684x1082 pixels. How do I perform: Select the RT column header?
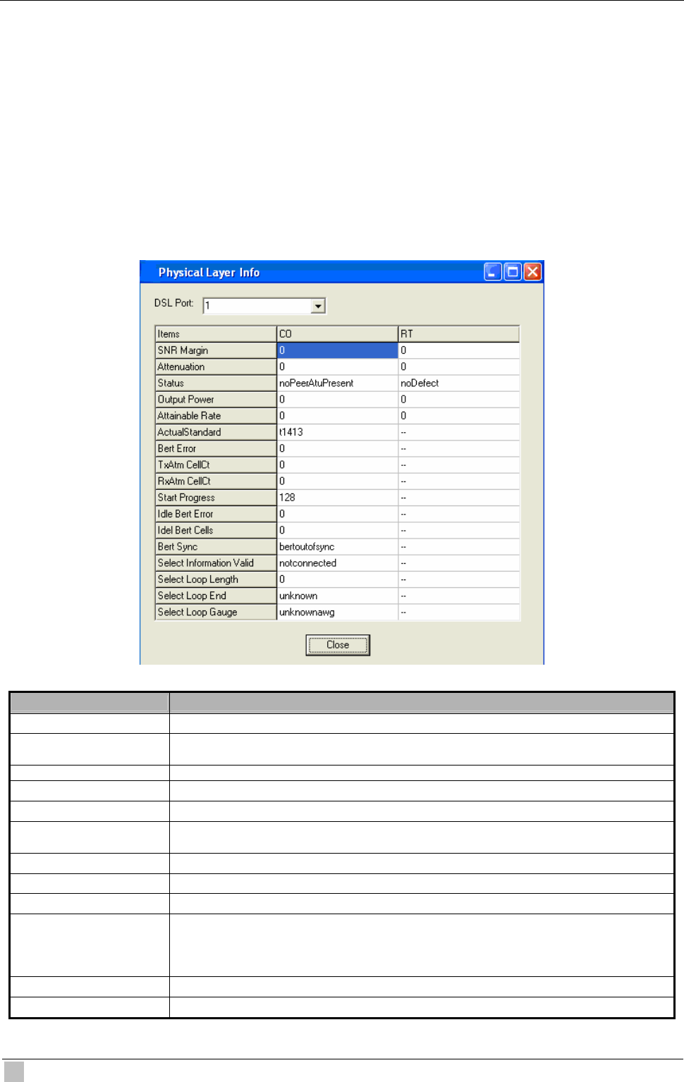point(458,334)
